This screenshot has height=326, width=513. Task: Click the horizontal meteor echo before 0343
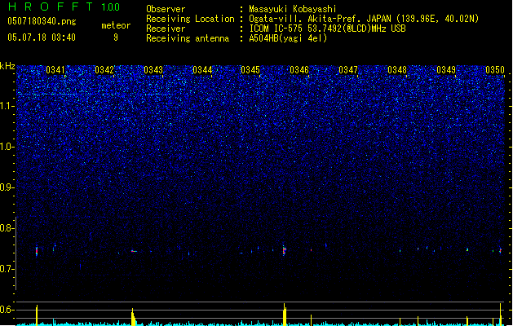pos(134,251)
